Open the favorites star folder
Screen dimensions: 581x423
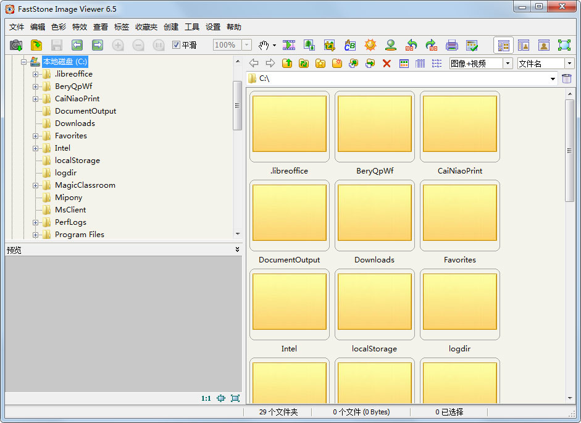click(x=320, y=64)
